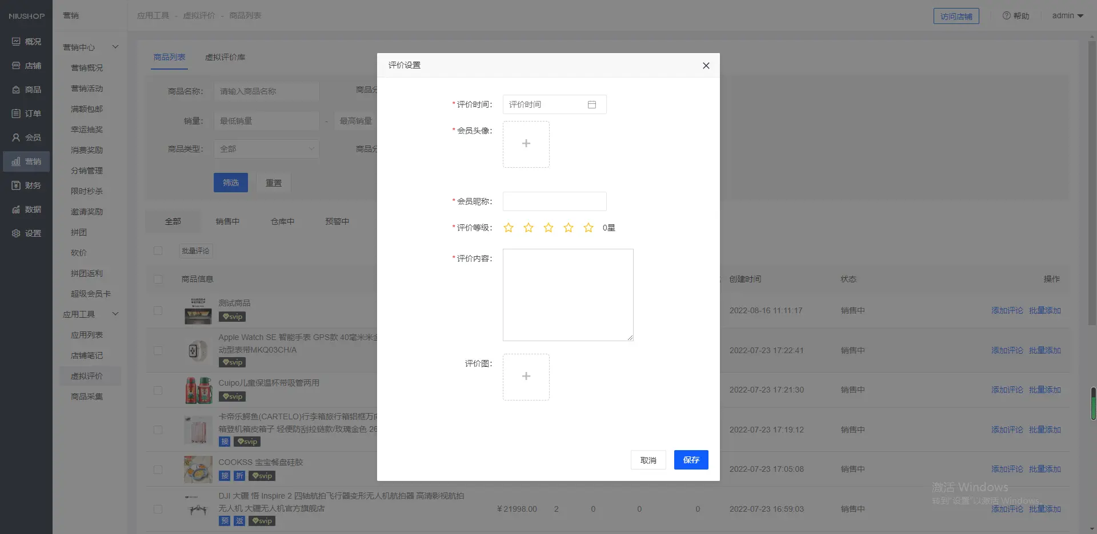Open the 商品类型 dropdown showing 全部
The width and height of the screenshot is (1097, 534).
[266, 149]
